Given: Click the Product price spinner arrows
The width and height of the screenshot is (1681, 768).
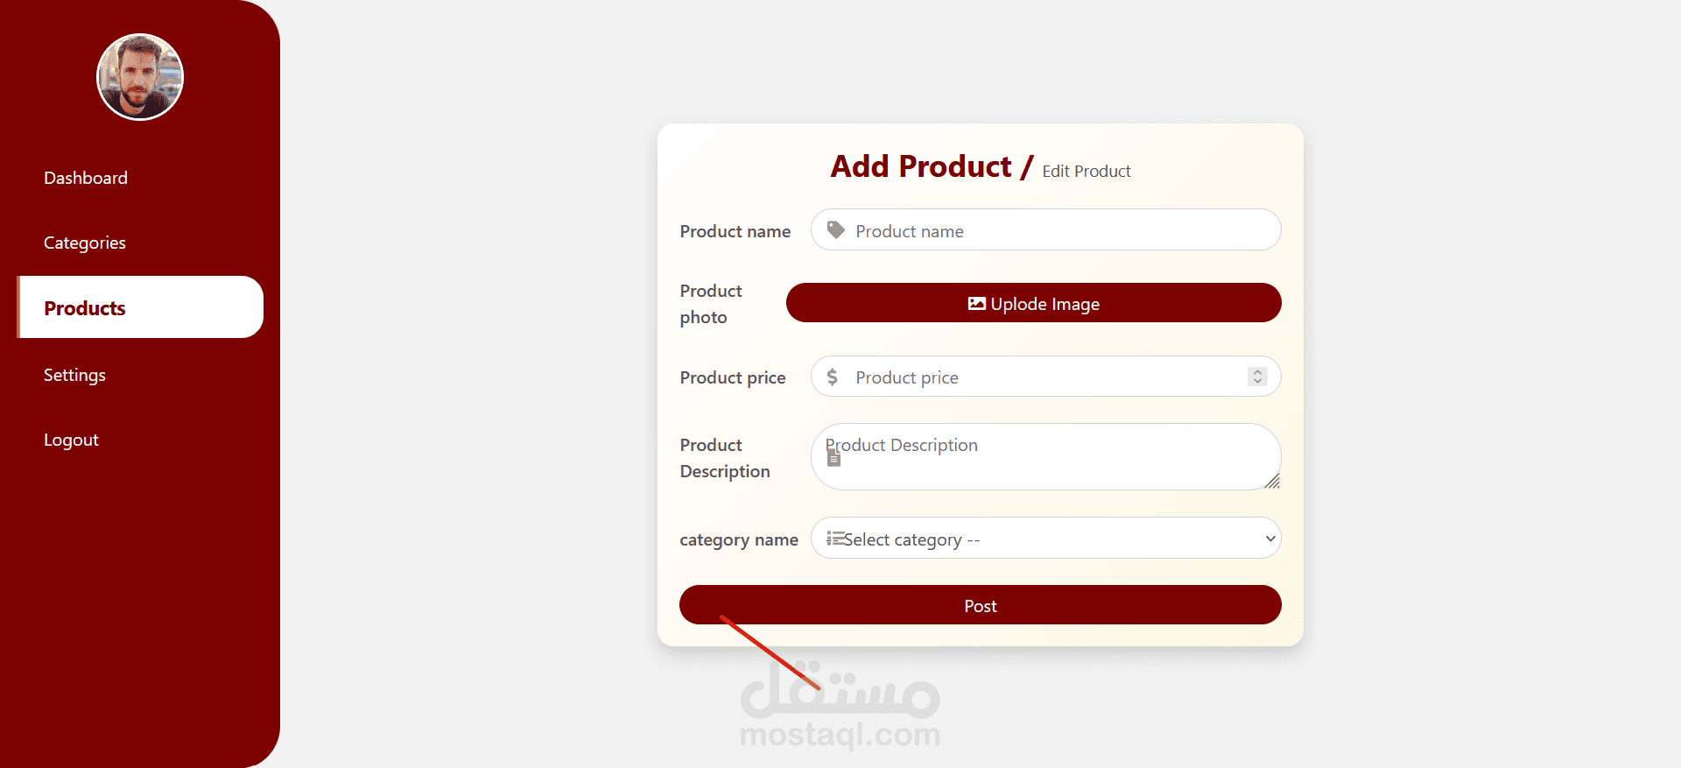Looking at the screenshot, I should 1257,377.
